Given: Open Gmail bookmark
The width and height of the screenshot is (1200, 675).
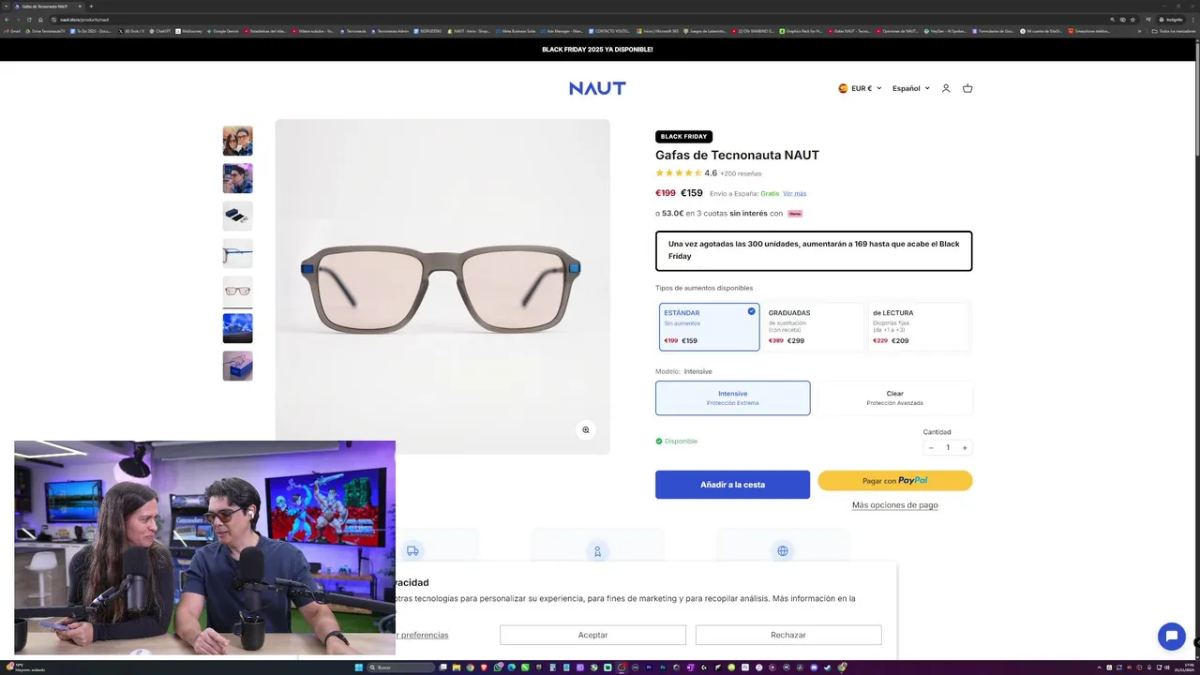Looking at the screenshot, I should point(12,31).
